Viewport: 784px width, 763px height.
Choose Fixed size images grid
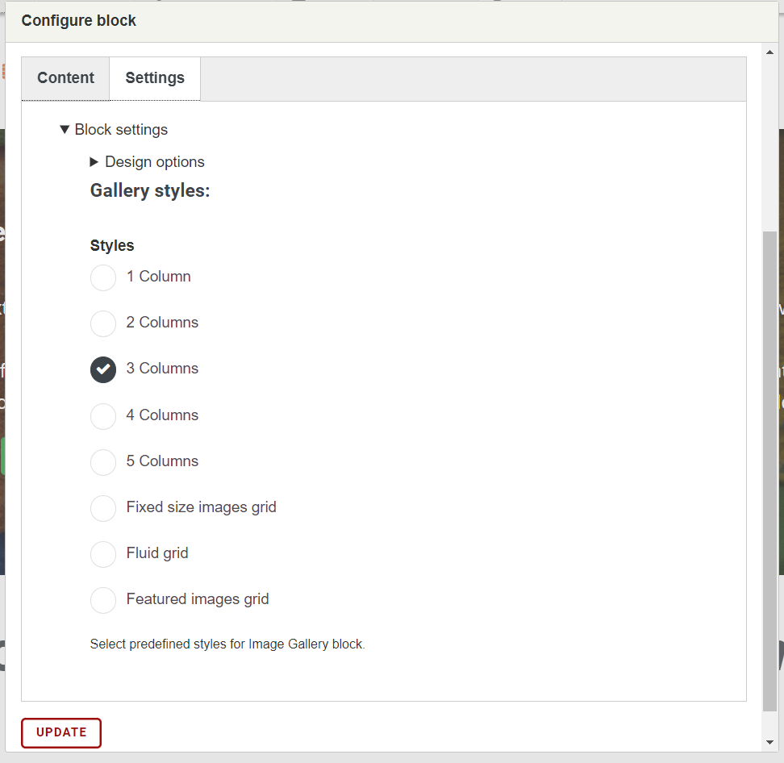(x=103, y=508)
